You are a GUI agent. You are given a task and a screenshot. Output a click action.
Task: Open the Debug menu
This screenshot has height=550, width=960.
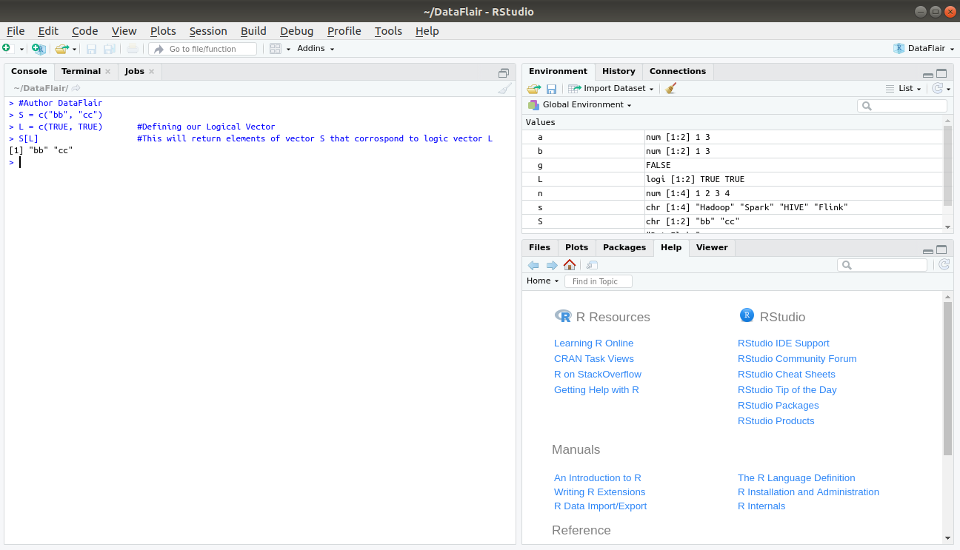pyautogui.click(x=296, y=31)
